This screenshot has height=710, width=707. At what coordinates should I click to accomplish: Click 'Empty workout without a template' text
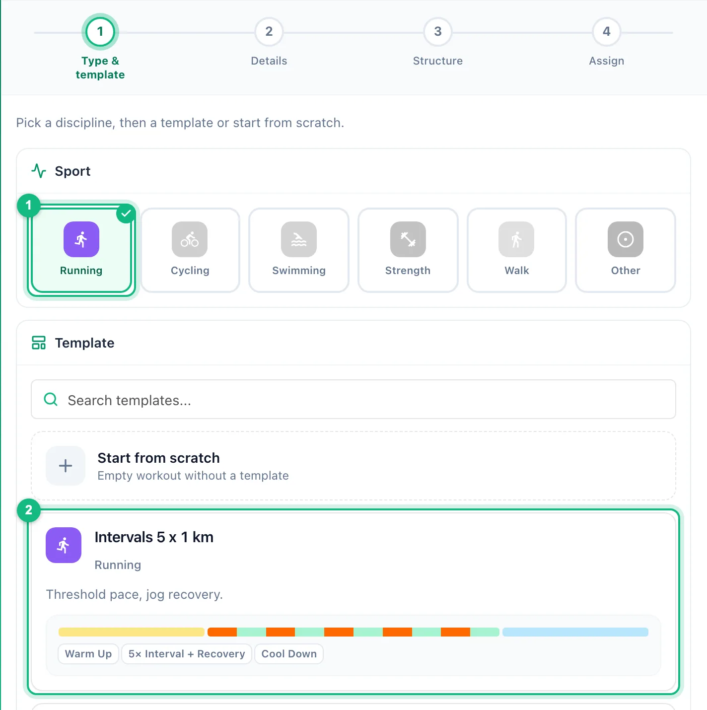pos(193,476)
